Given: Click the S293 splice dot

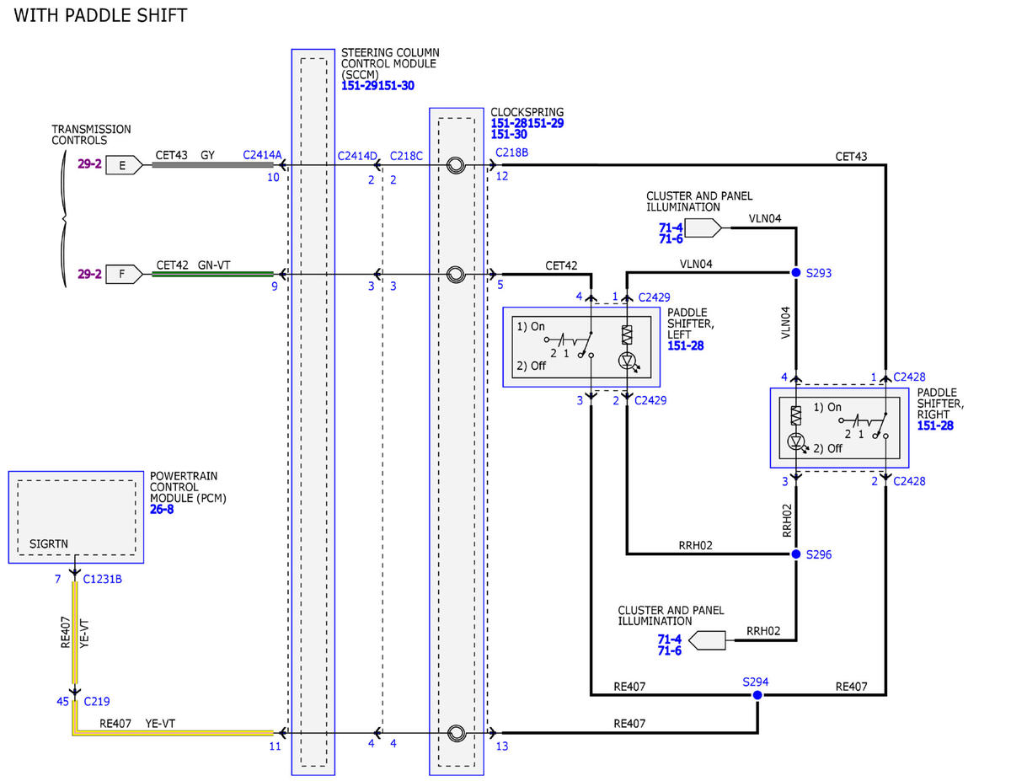Looking at the screenshot, I should [x=795, y=273].
